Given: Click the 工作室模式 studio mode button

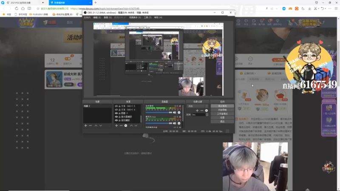Looking at the screenshot, I should pos(222,114).
